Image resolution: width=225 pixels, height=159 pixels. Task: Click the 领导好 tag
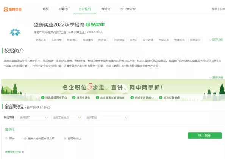click(134, 40)
